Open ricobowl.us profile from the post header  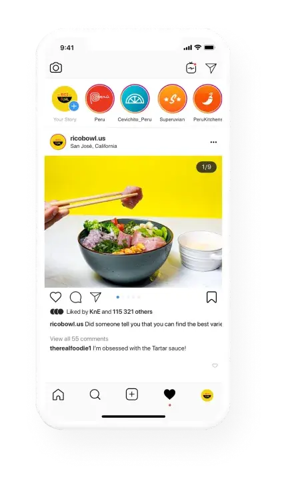click(x=88, y=139)
